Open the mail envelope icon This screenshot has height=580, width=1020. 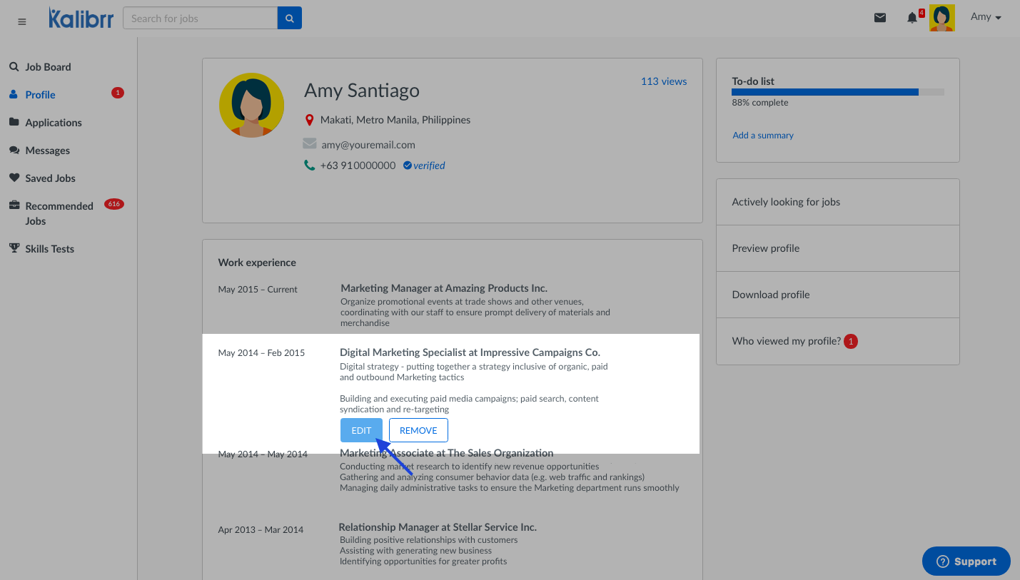point(880,18)
